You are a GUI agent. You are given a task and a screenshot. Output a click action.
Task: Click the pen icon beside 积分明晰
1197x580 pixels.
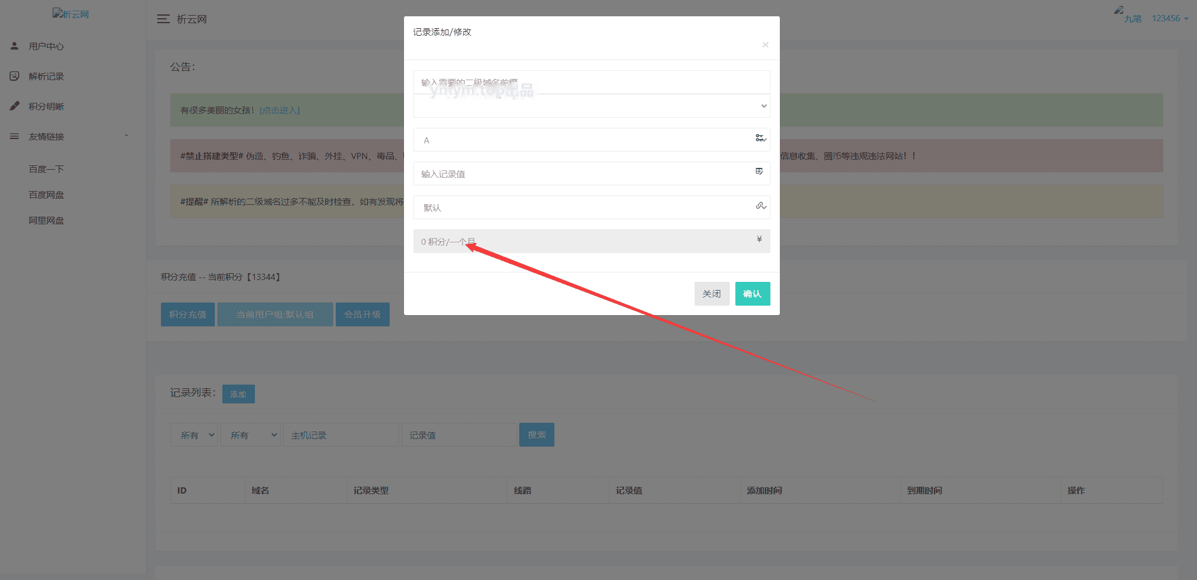pyautogui.click(x=14, y=106)
